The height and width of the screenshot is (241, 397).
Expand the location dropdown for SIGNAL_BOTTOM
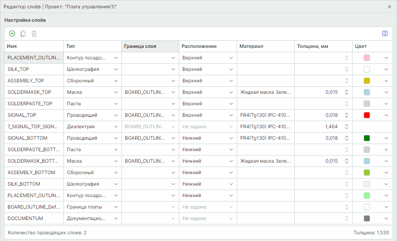(x=231, y=138)
